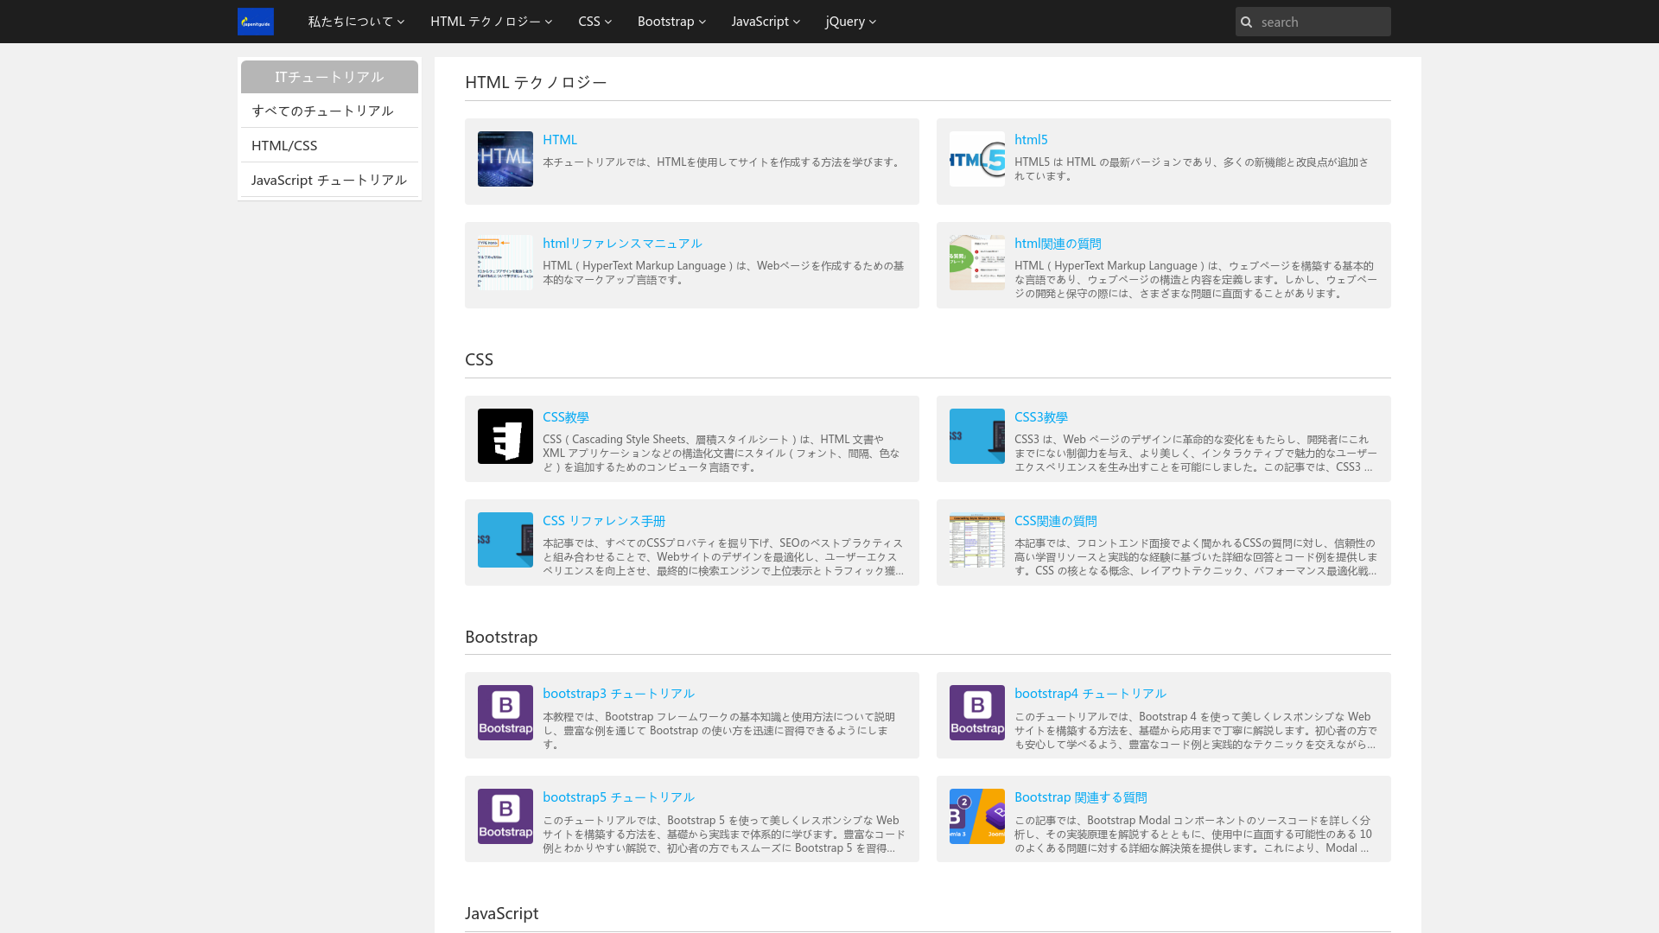Click the bootstrap3 チュートリアル Bootstrap logo
Screen dimensions: 1659x933
[505, 713]
